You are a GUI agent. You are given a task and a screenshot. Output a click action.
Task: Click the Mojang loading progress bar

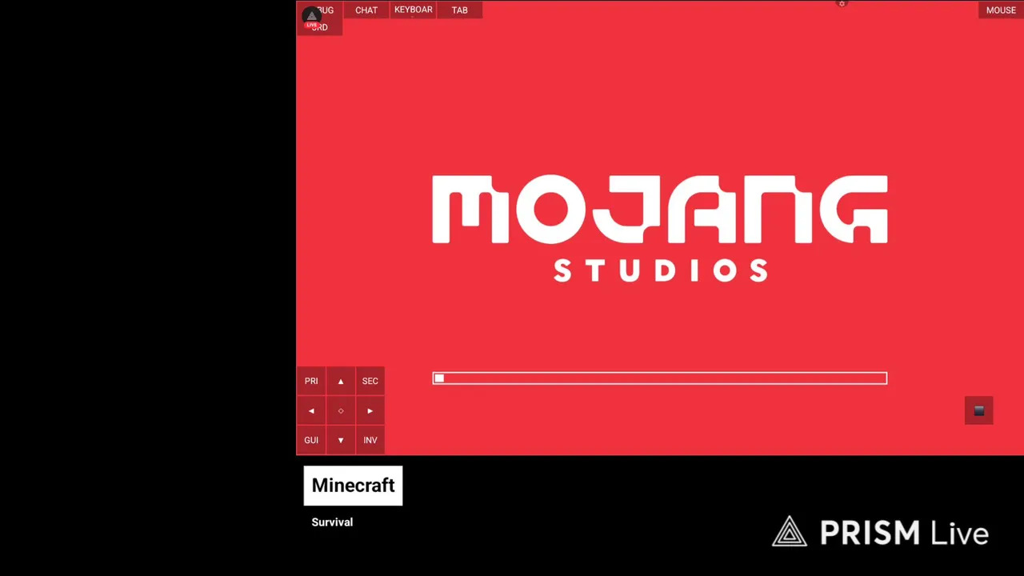pyautogui.click(x=660, y=378)
